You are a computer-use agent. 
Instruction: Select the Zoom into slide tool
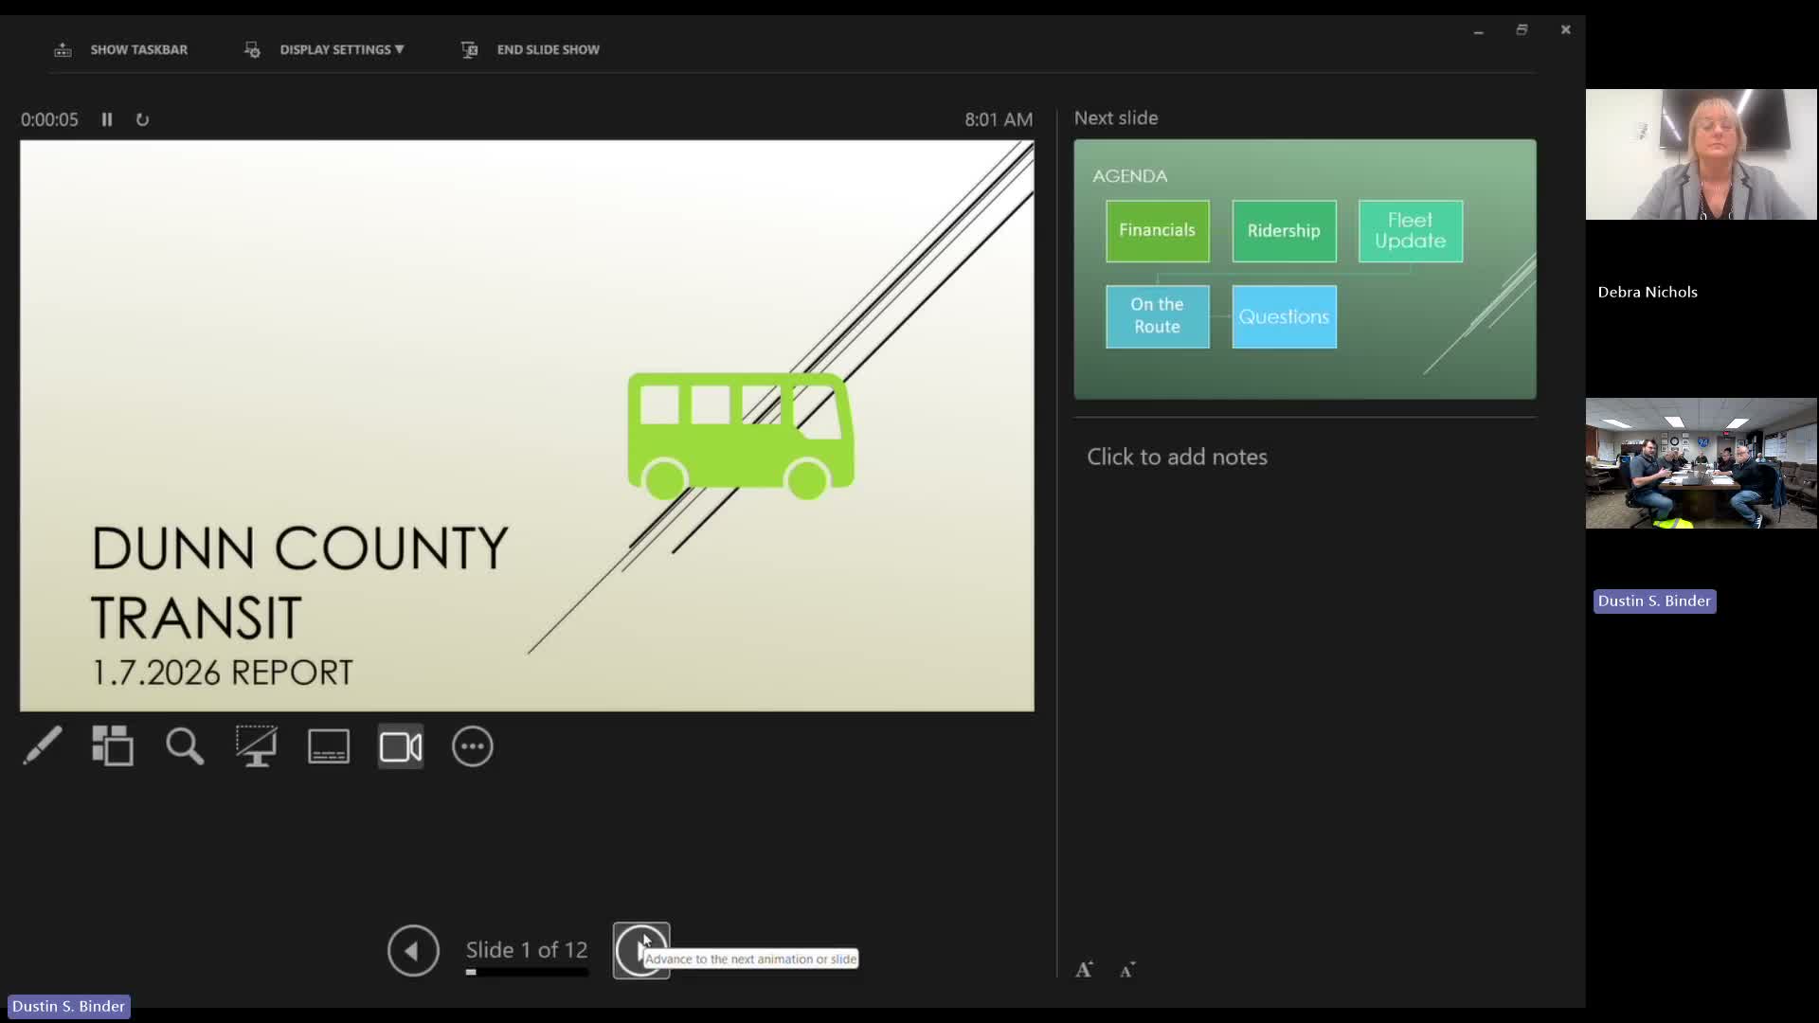click(x=184, y=745)
